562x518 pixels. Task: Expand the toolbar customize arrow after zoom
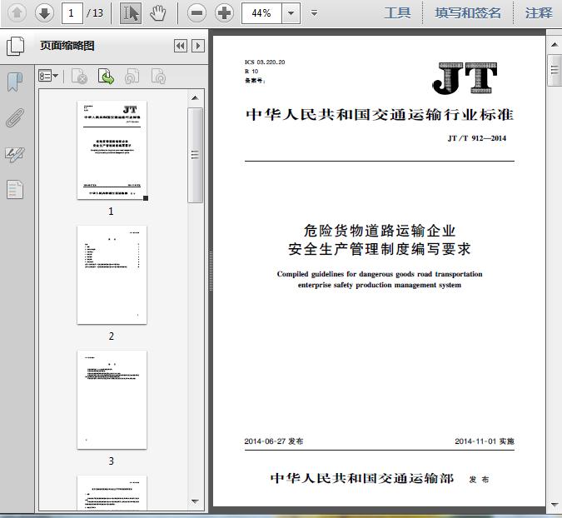point(314,13)
